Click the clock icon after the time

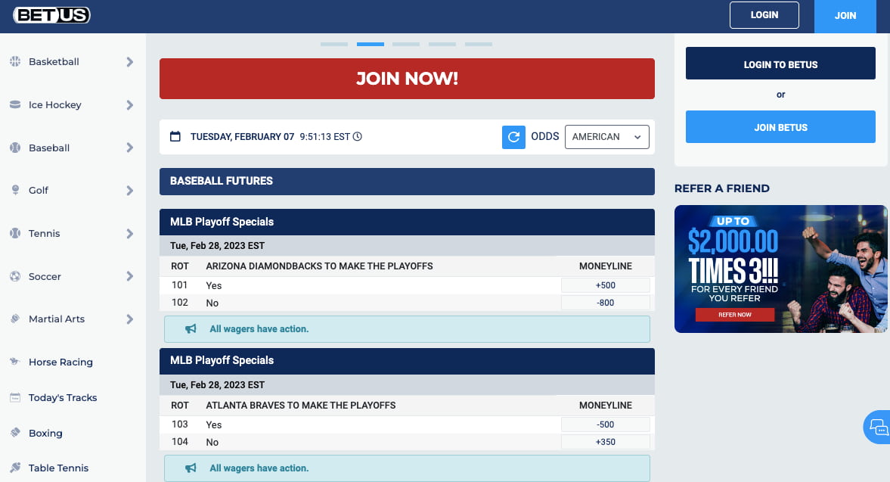pyautogui.click(x=358, y=136)
